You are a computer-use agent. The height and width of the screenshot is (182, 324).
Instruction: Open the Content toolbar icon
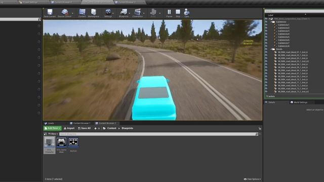click(82, 12)
